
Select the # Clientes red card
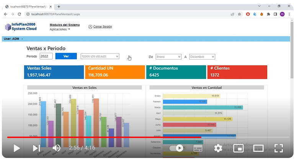click(x=237, y=72)
